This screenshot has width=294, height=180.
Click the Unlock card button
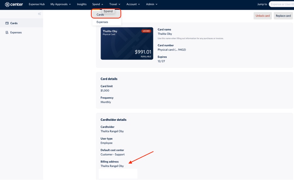point(263,16)
